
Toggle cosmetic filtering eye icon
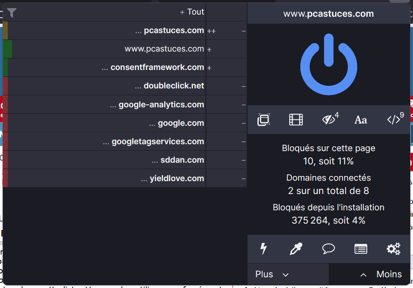tap(330, 119)
